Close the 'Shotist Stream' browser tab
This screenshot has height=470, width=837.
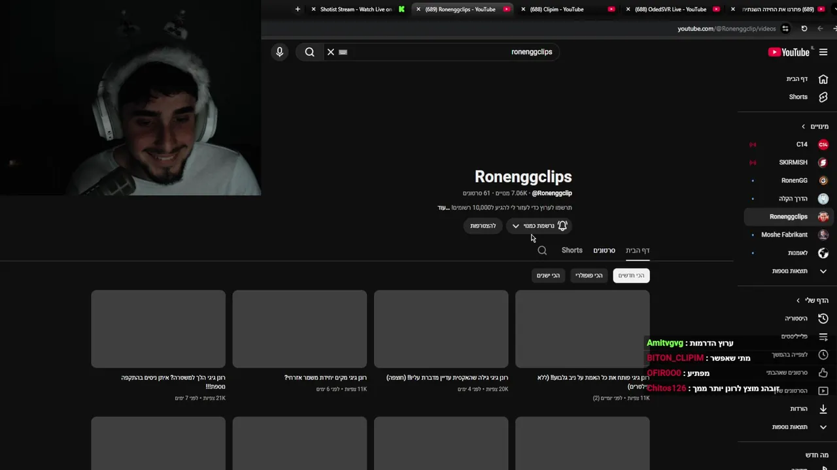(x=313, y=9)
